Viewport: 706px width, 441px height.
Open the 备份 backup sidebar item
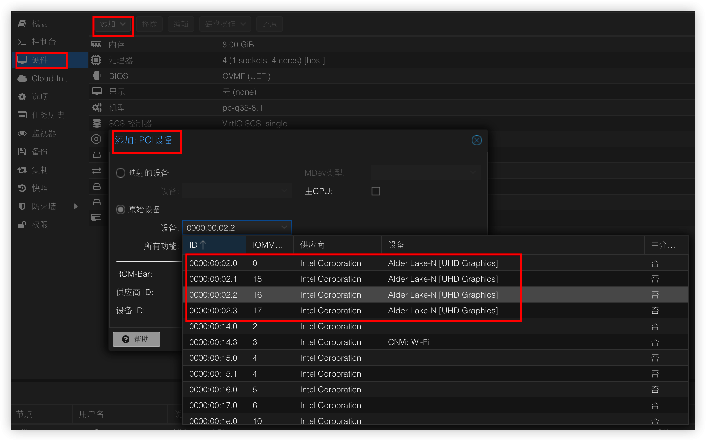pos(40,152)
